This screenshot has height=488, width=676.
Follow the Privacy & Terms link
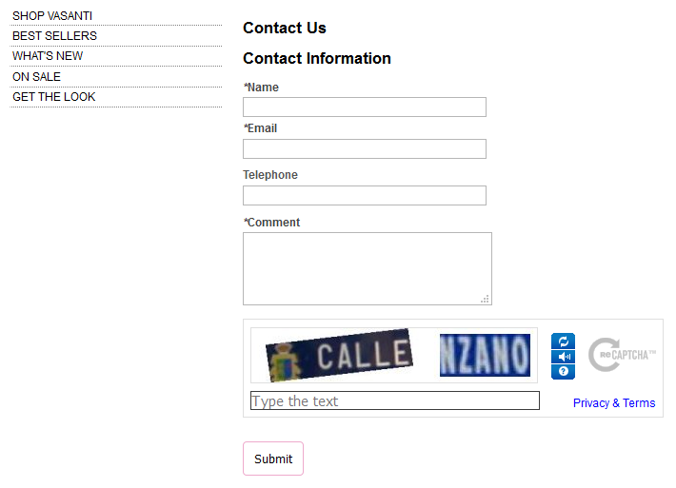(614, 403)
